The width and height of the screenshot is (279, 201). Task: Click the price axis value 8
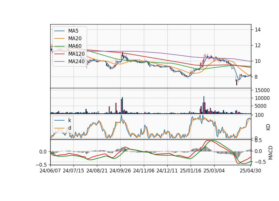pyautogui.click(x=256, y=77)
